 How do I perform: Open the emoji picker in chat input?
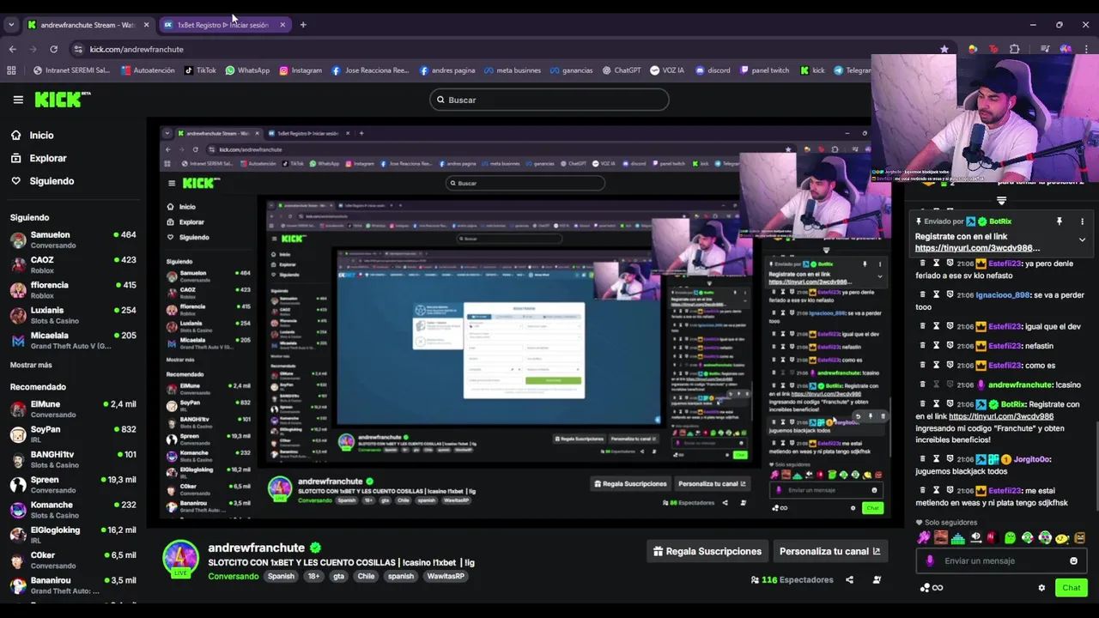coord(1073,561)
